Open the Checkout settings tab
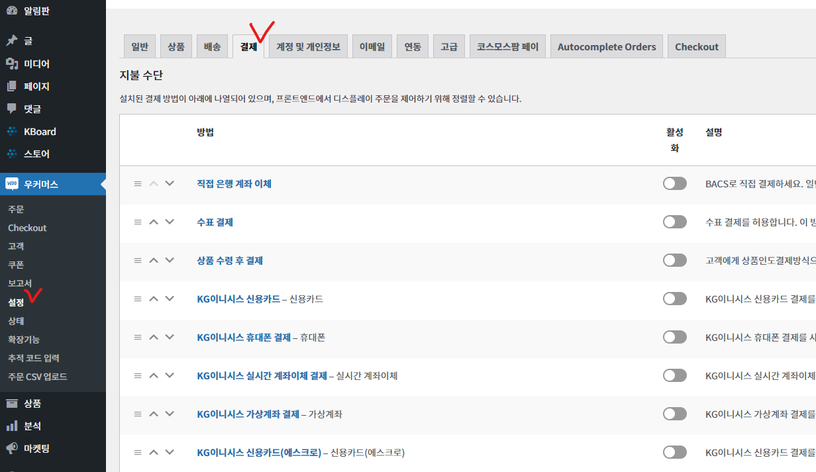The height and width of the screenshot is (472, 816). (x=697, y=46)
